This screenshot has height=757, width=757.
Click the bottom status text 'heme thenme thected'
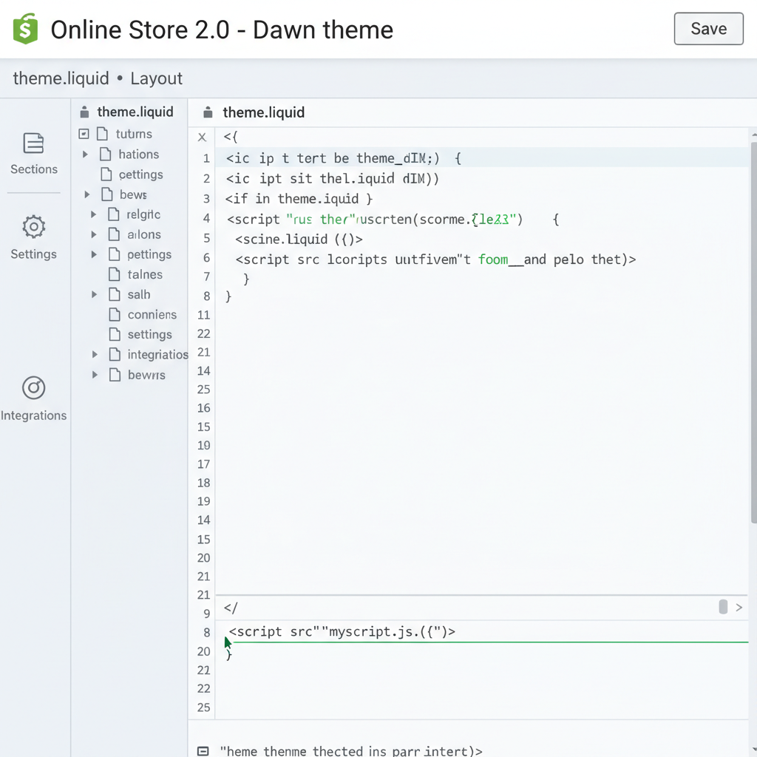[x=351, y=751]
